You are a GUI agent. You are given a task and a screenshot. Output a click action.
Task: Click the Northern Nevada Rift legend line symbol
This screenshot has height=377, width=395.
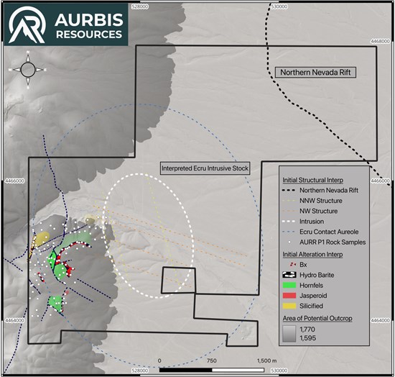289,190
